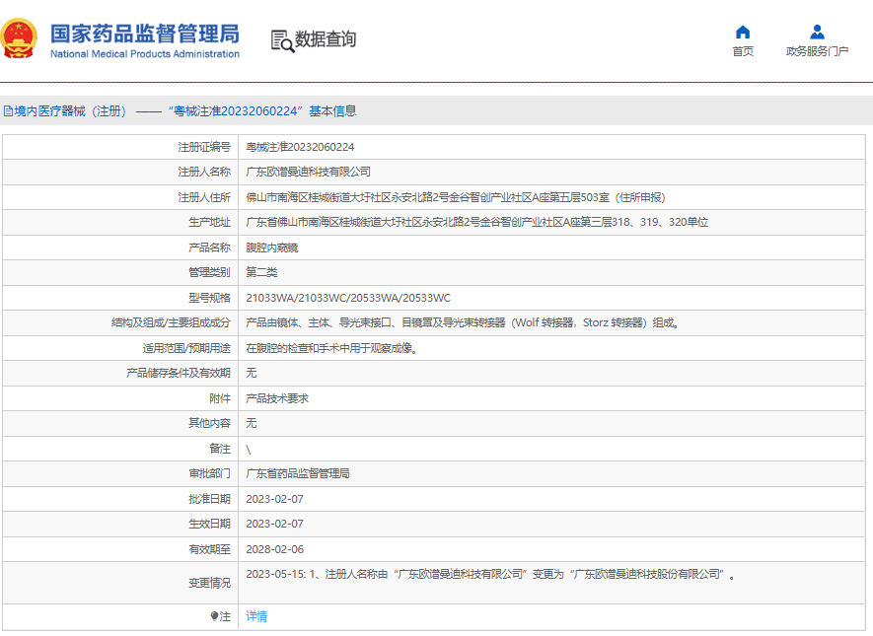Click the 其他内容 row label

tap(209, 423)
